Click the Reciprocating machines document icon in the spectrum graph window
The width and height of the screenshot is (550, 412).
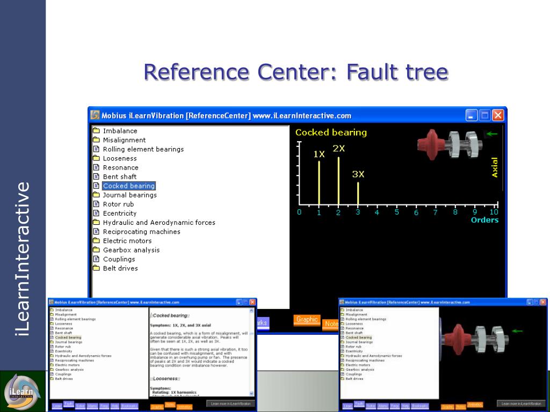(x=96, y=231)
